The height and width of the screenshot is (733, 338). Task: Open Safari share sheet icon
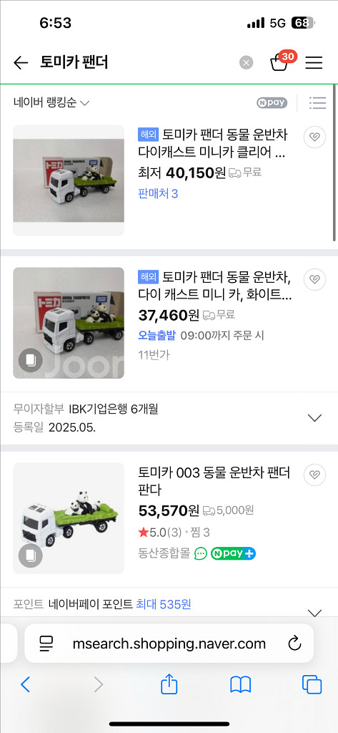pos(169,685)
